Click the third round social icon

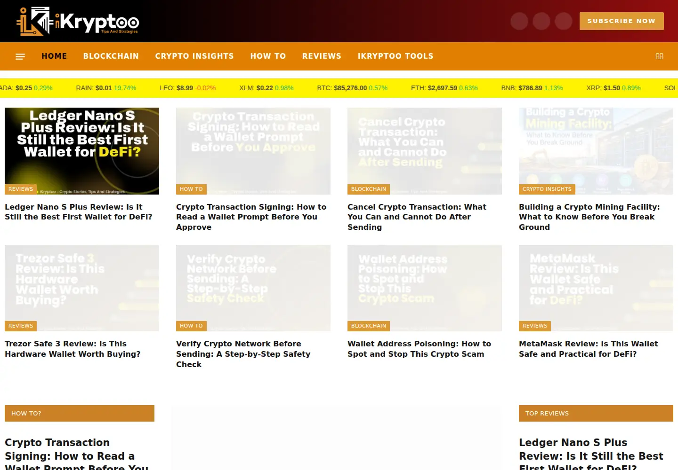click(564, 21)
